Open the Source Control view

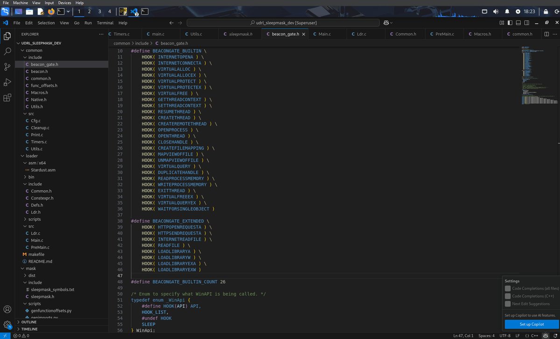click(x=7, y=67)
